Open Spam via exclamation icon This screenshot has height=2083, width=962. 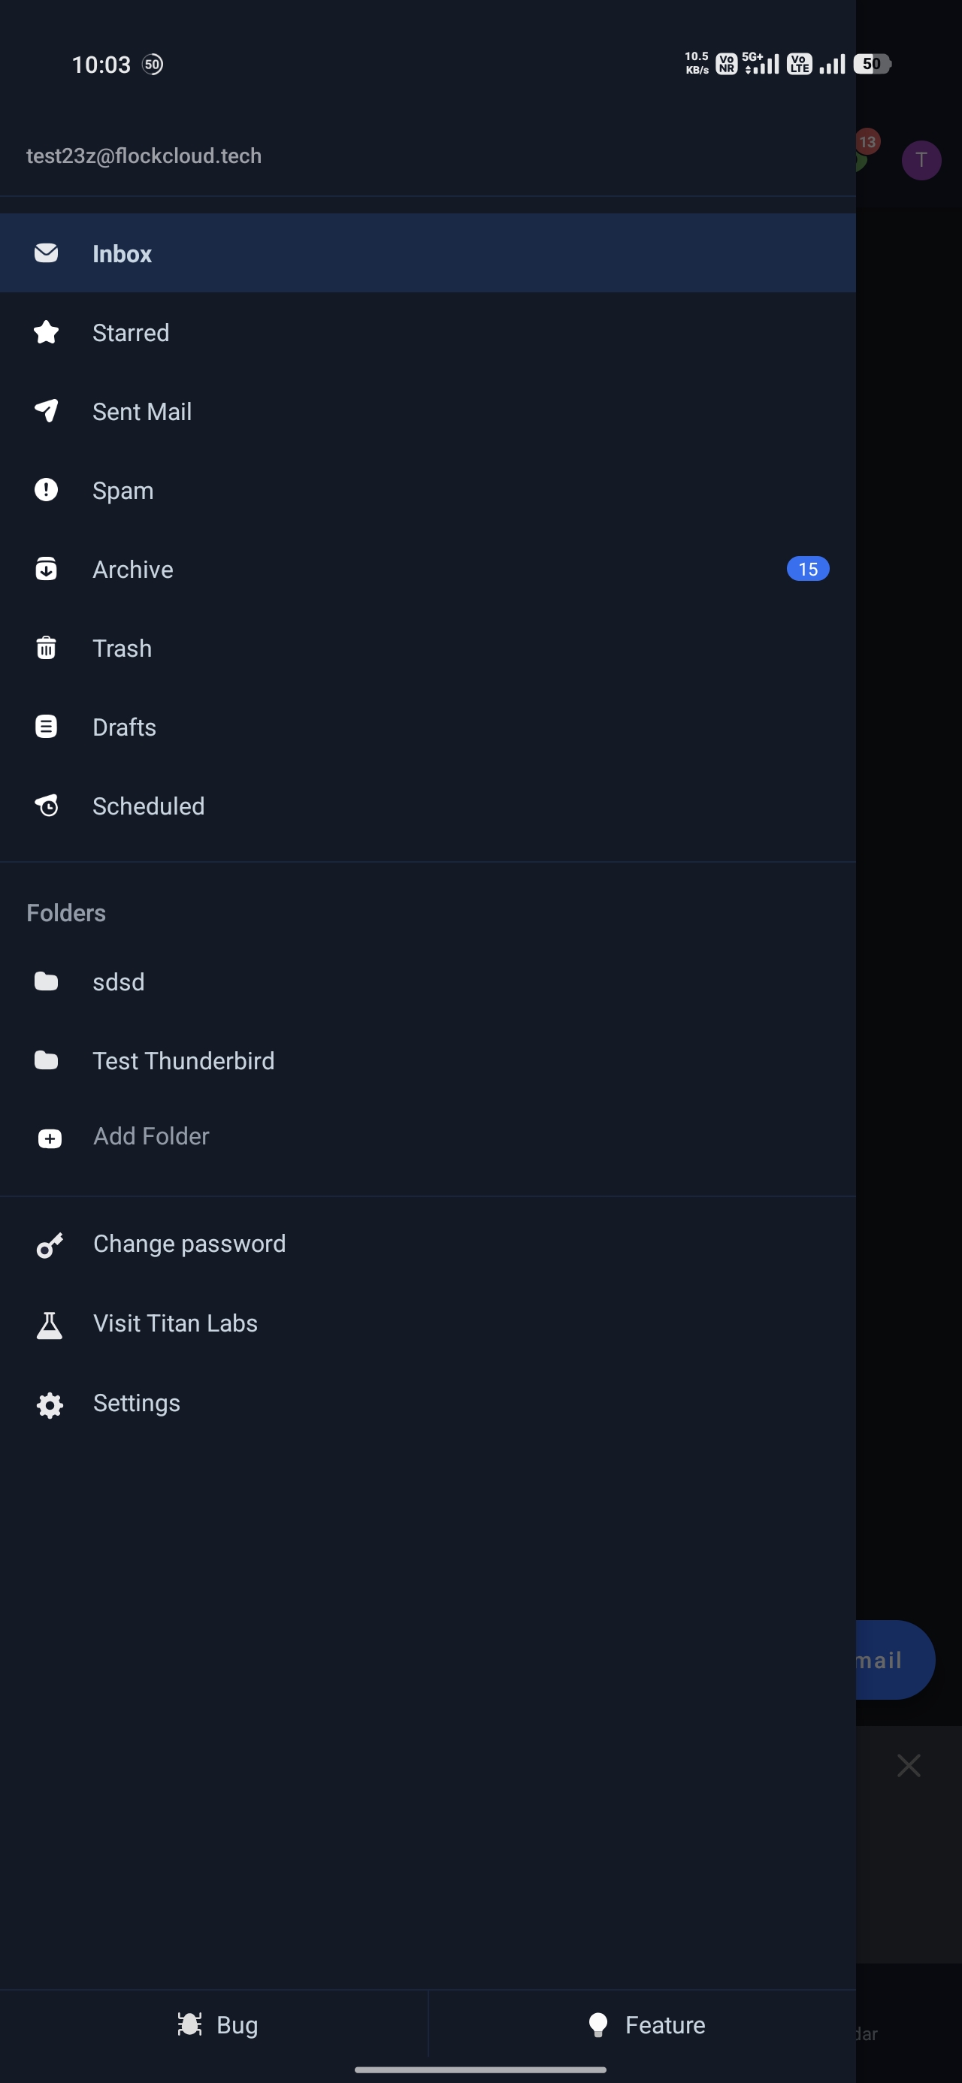point(46,490)
